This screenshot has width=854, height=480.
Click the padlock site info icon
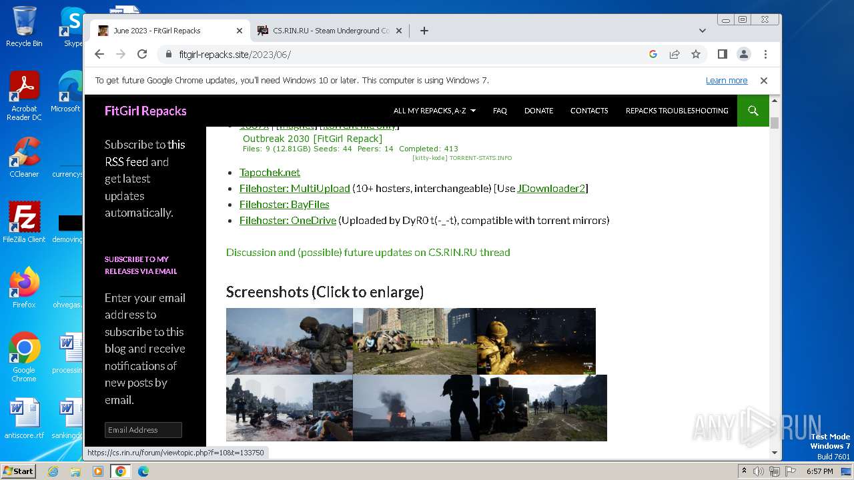169,54
